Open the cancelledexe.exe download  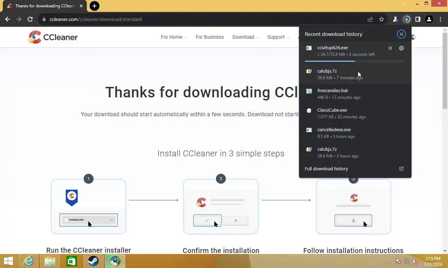point(355,133)
